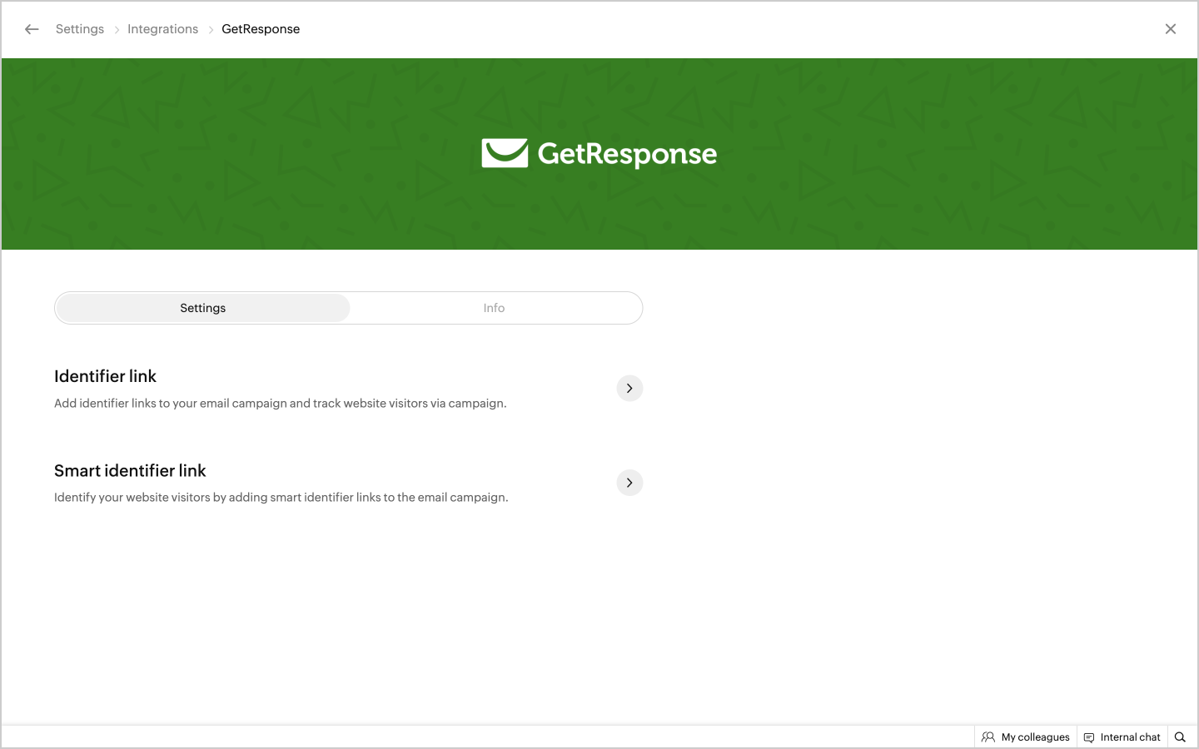The width and height of the screenshot is (1199, 749).
Task: Click the GetResponse wordmark in the banner
Action: click(627, 154)
